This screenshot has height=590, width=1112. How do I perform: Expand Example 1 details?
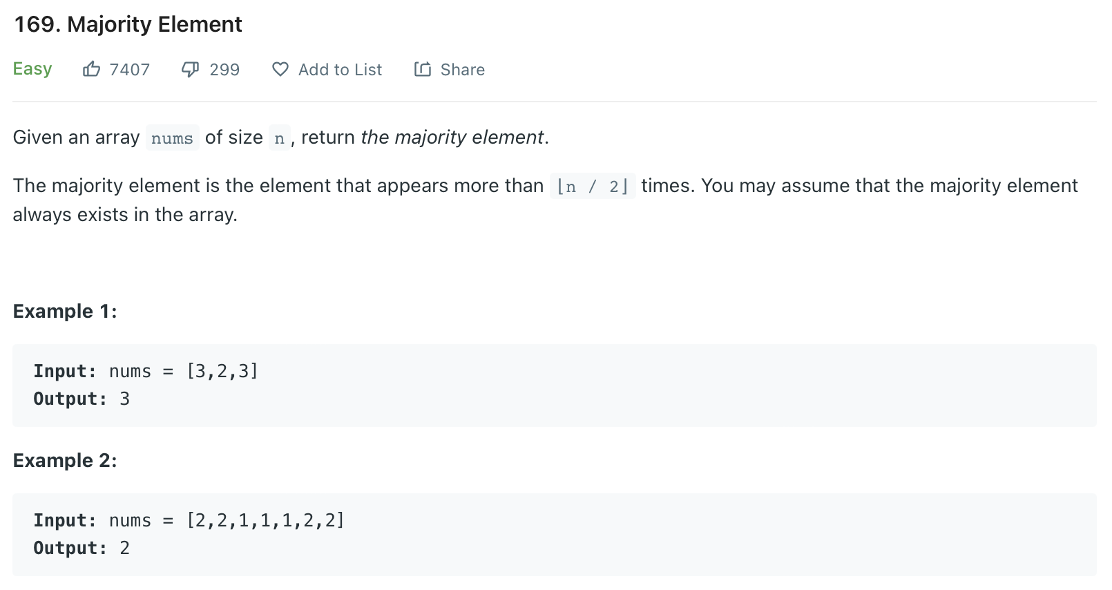64,311
